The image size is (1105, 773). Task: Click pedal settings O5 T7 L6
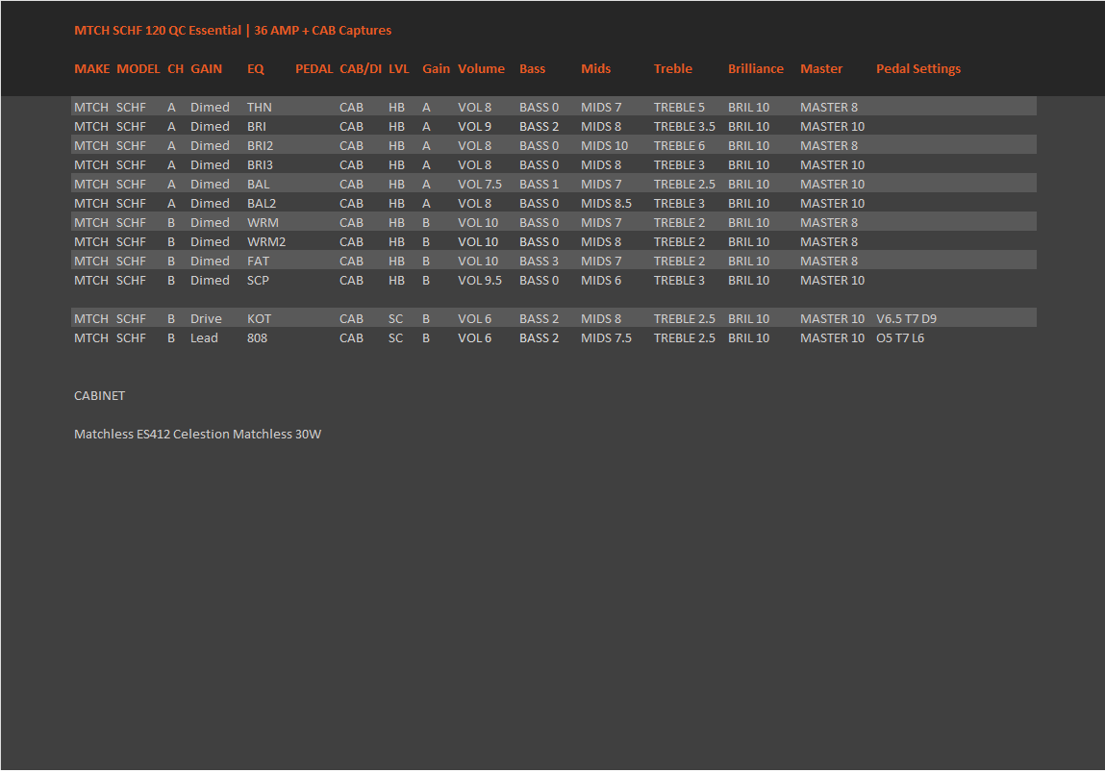coord(900,338)
